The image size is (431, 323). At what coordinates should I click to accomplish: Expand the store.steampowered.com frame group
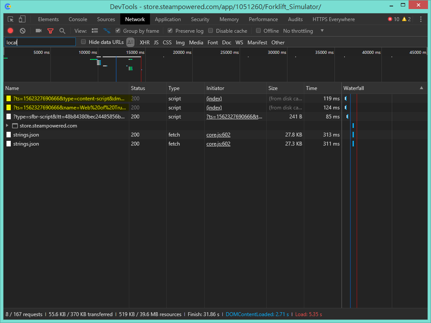[6, 125]
